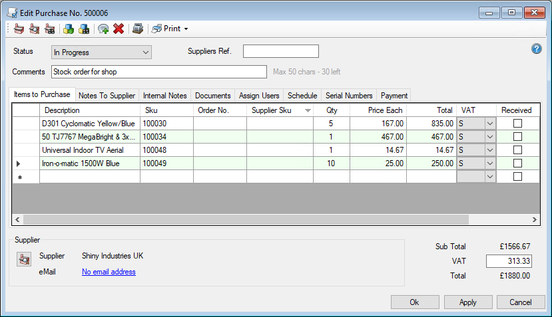Viewport: 552px width, 317px height.
Task: Click the speech bubble with green plus
Action: [103, 29]
